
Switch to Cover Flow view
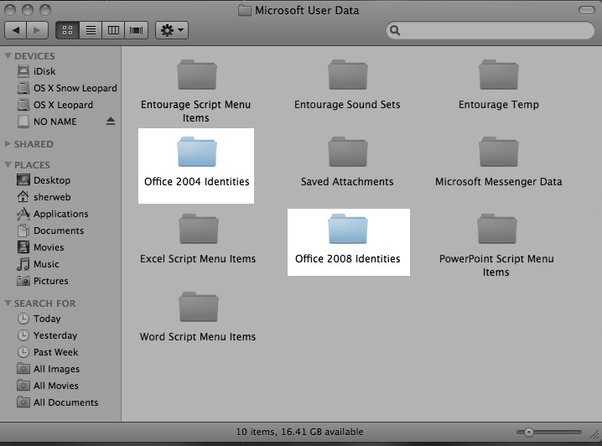point(136,30)
